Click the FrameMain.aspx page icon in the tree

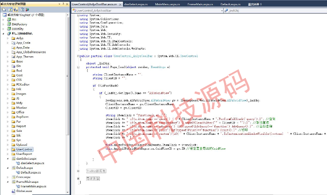(14, 181)
